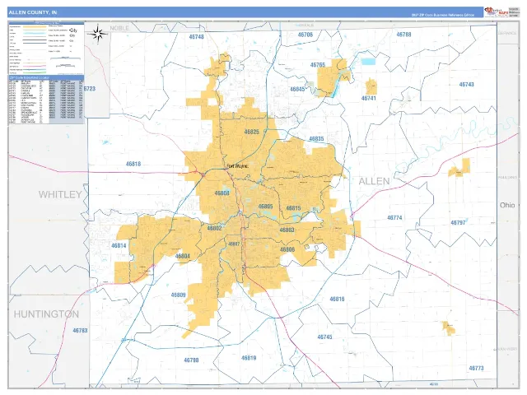
Task: Select ZIP code 46798 label
Action: point(191,360)
